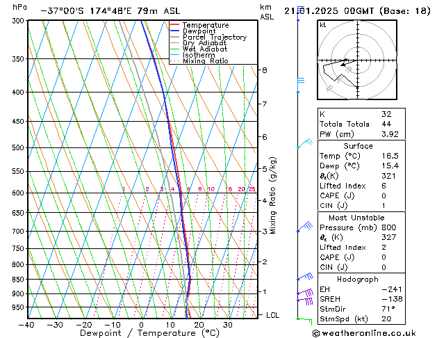Click the wind barb at 850 hPa level

pyautogui.click(x=304, y=277)
